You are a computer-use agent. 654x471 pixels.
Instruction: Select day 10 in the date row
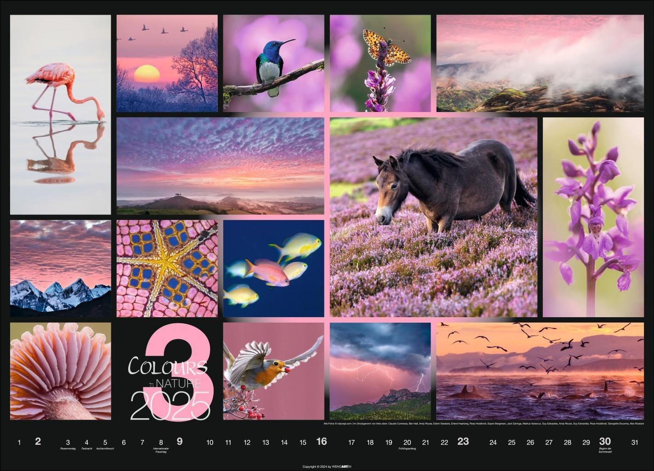pos(210,443)
